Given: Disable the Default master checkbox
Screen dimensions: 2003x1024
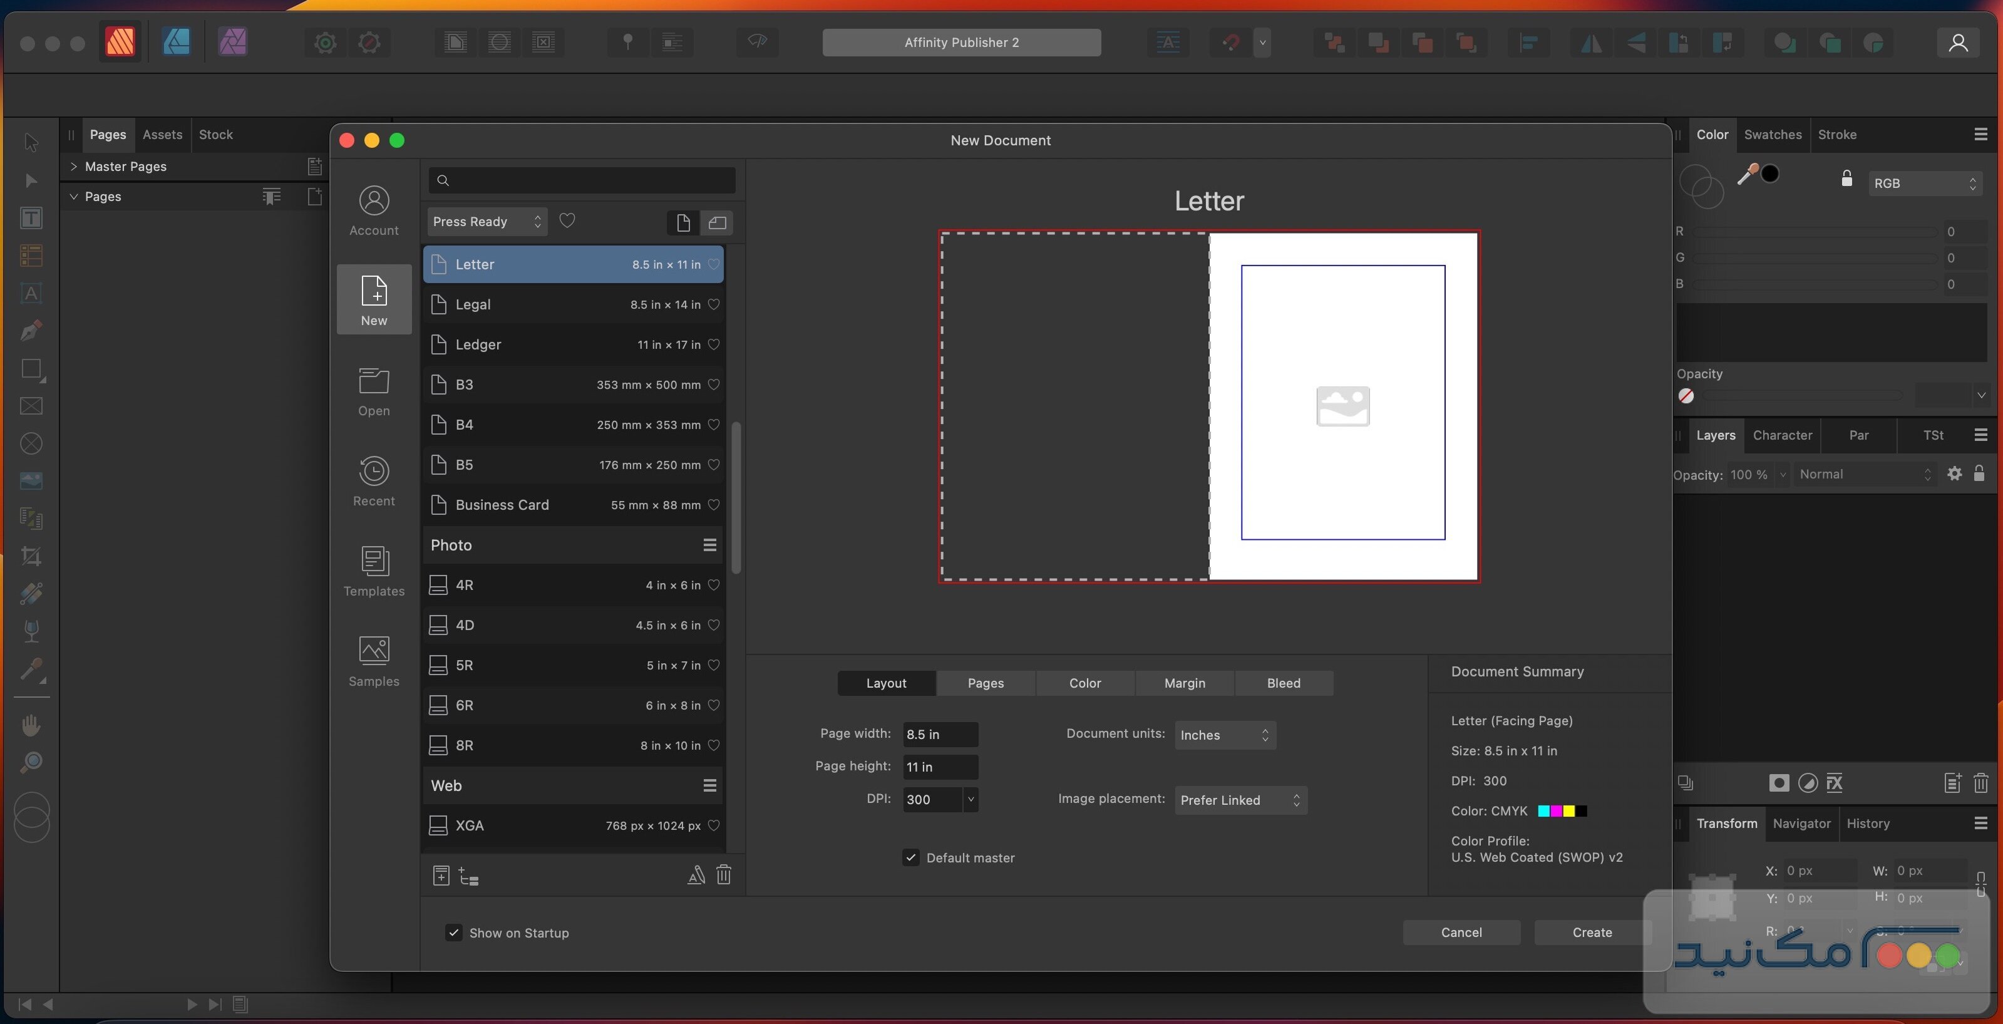Looking at the screenshot, I should tap(910, 857).
